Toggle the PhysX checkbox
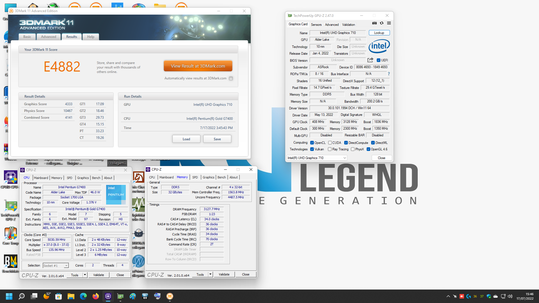Screen dimensions: 539x303 [x=353, y=149]
